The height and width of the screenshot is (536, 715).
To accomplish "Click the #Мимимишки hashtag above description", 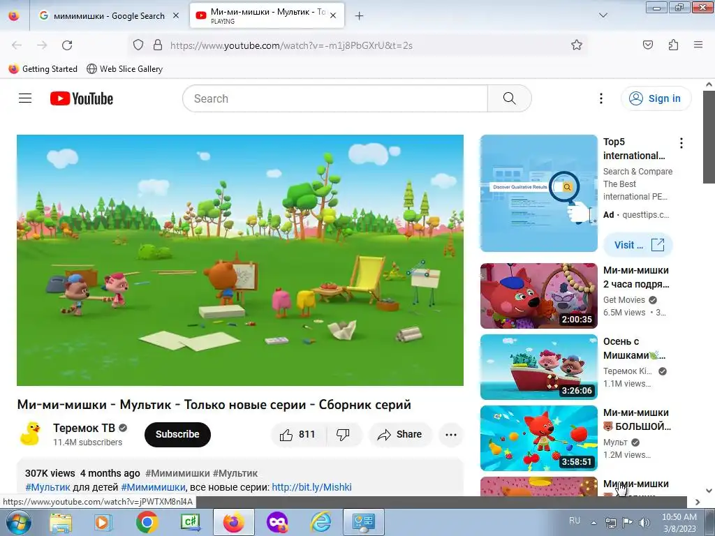I will point(177,473).
